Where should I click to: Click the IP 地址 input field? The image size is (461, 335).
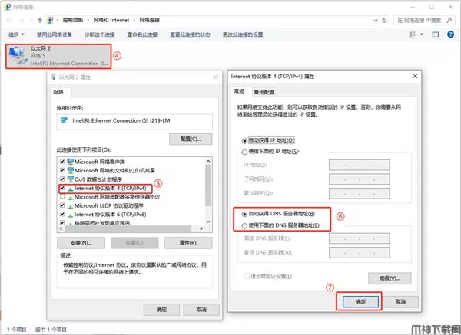pos(359,165)
